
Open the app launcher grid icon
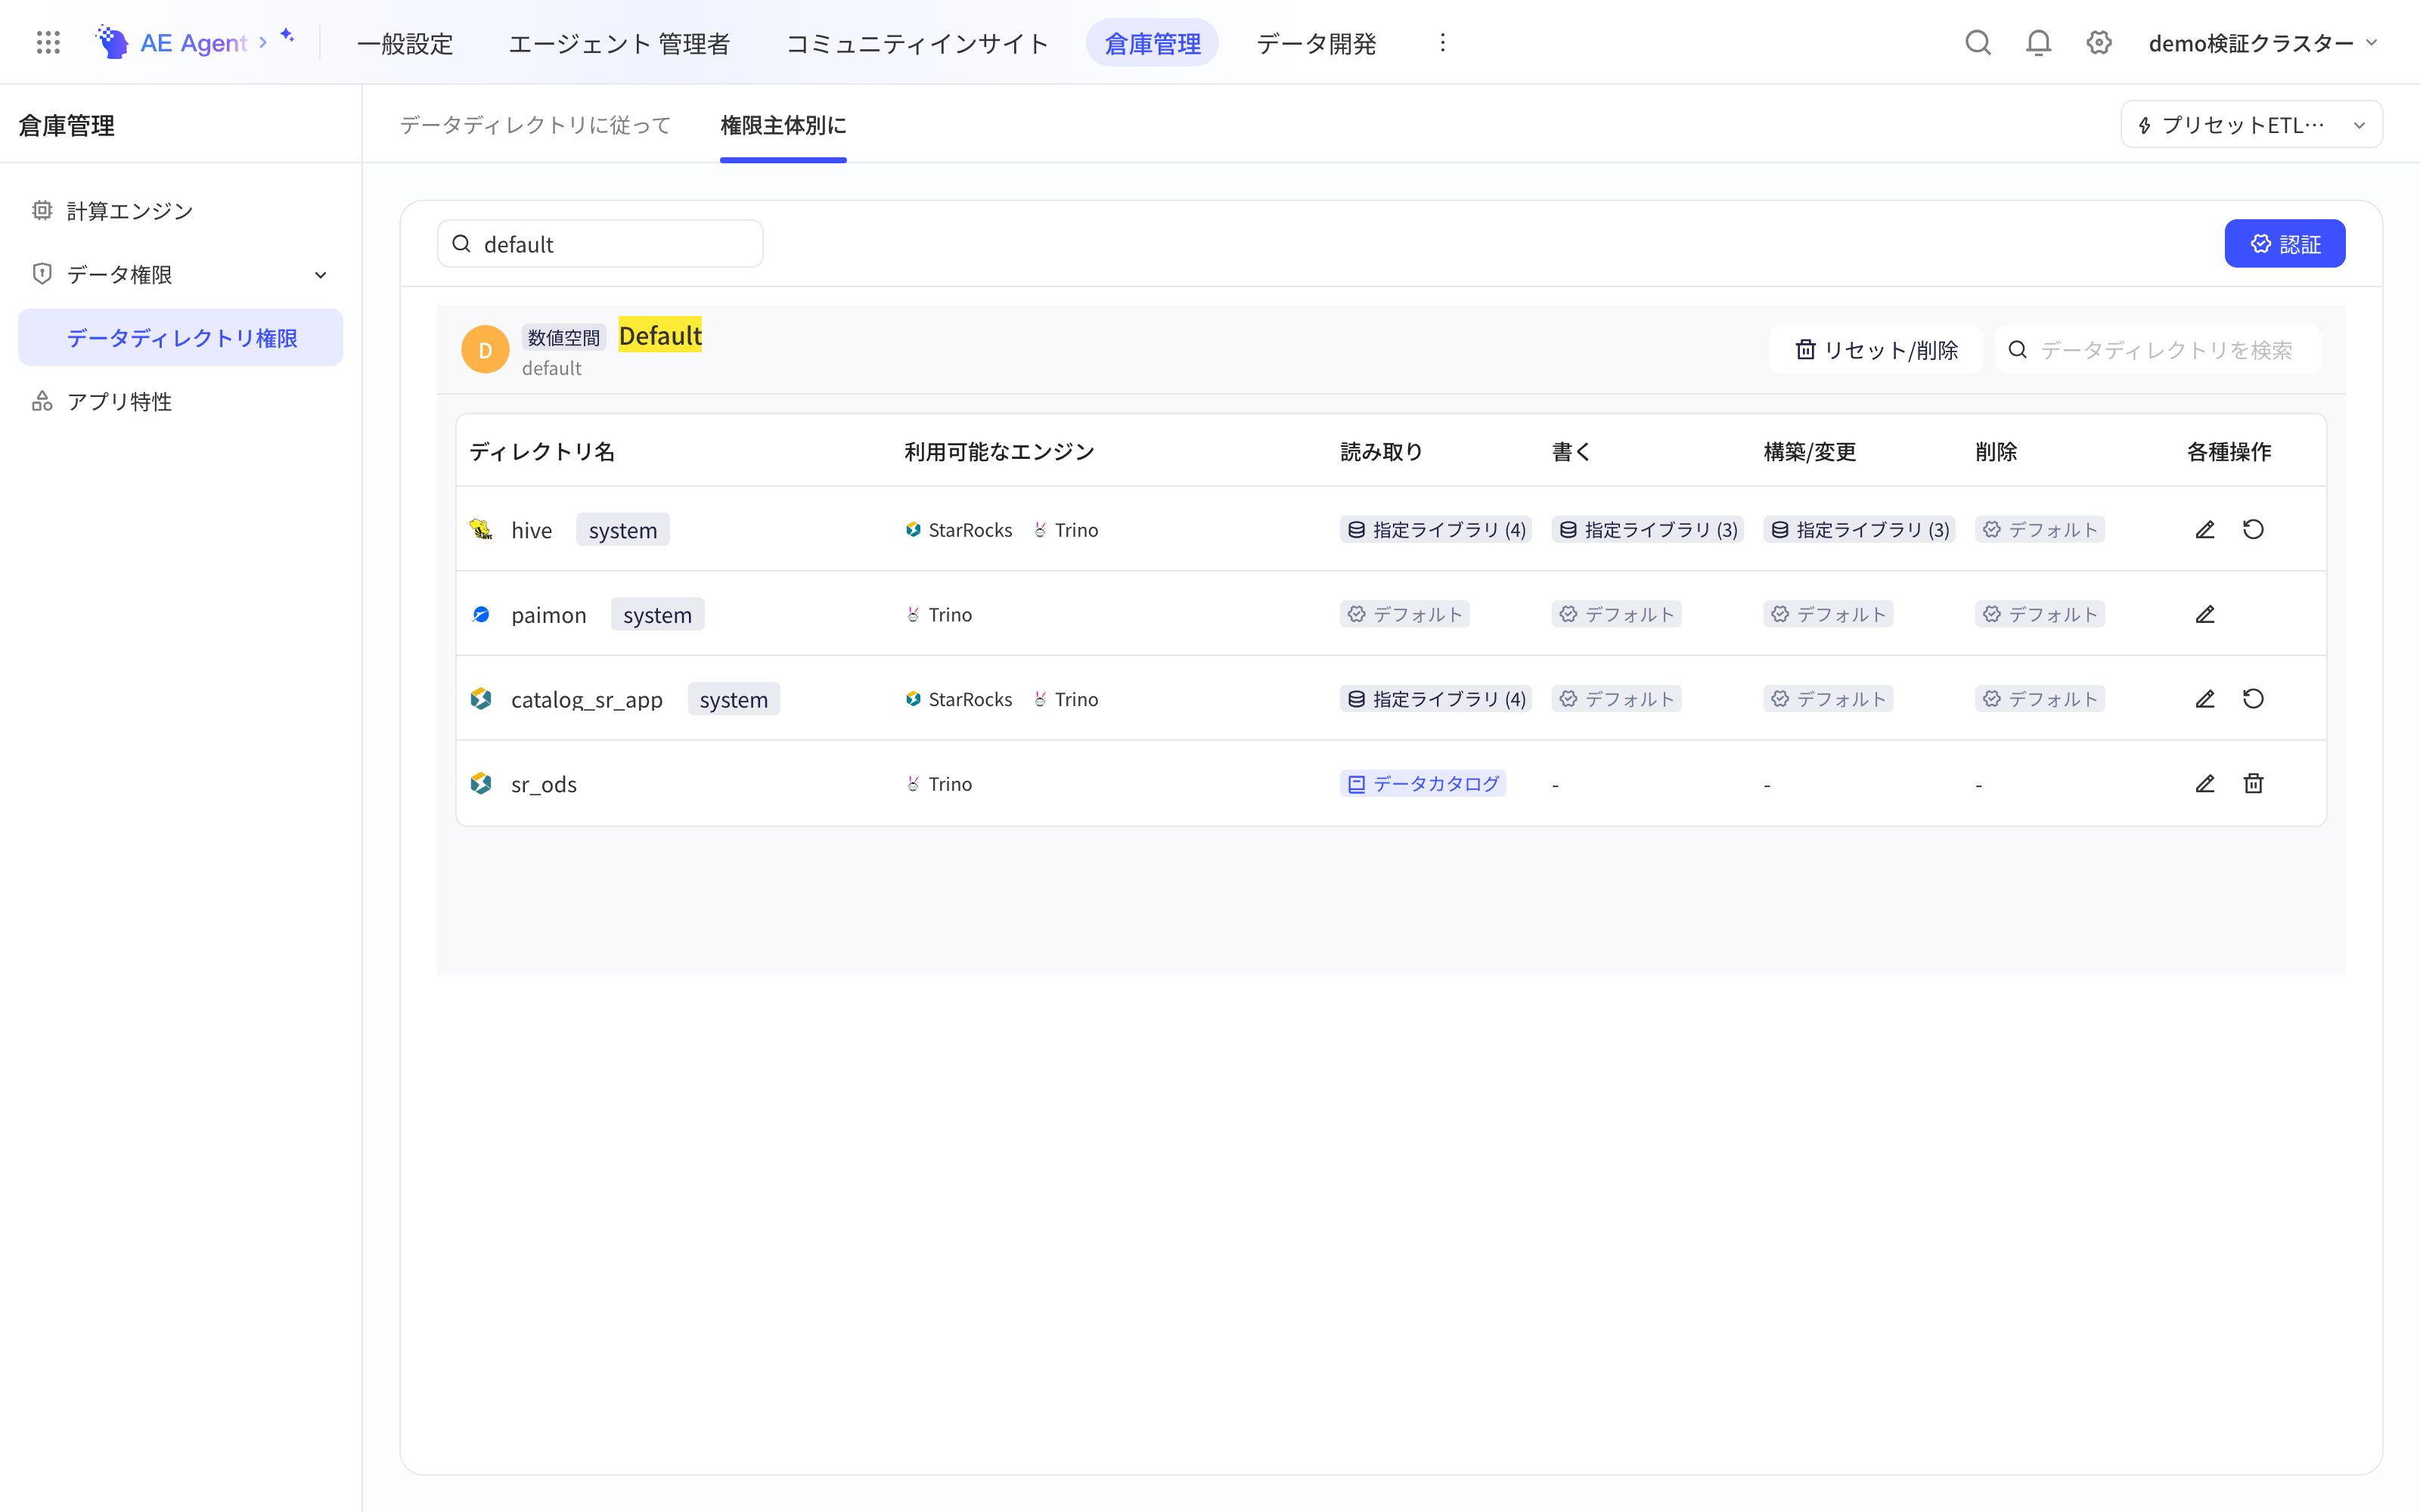tap(48, 42)
